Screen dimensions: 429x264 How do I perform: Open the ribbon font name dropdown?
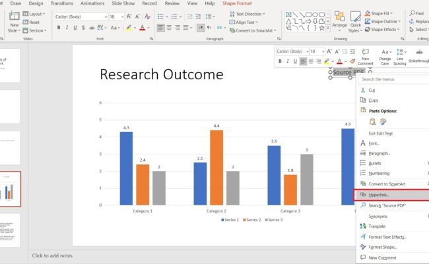tap(106, 17)
